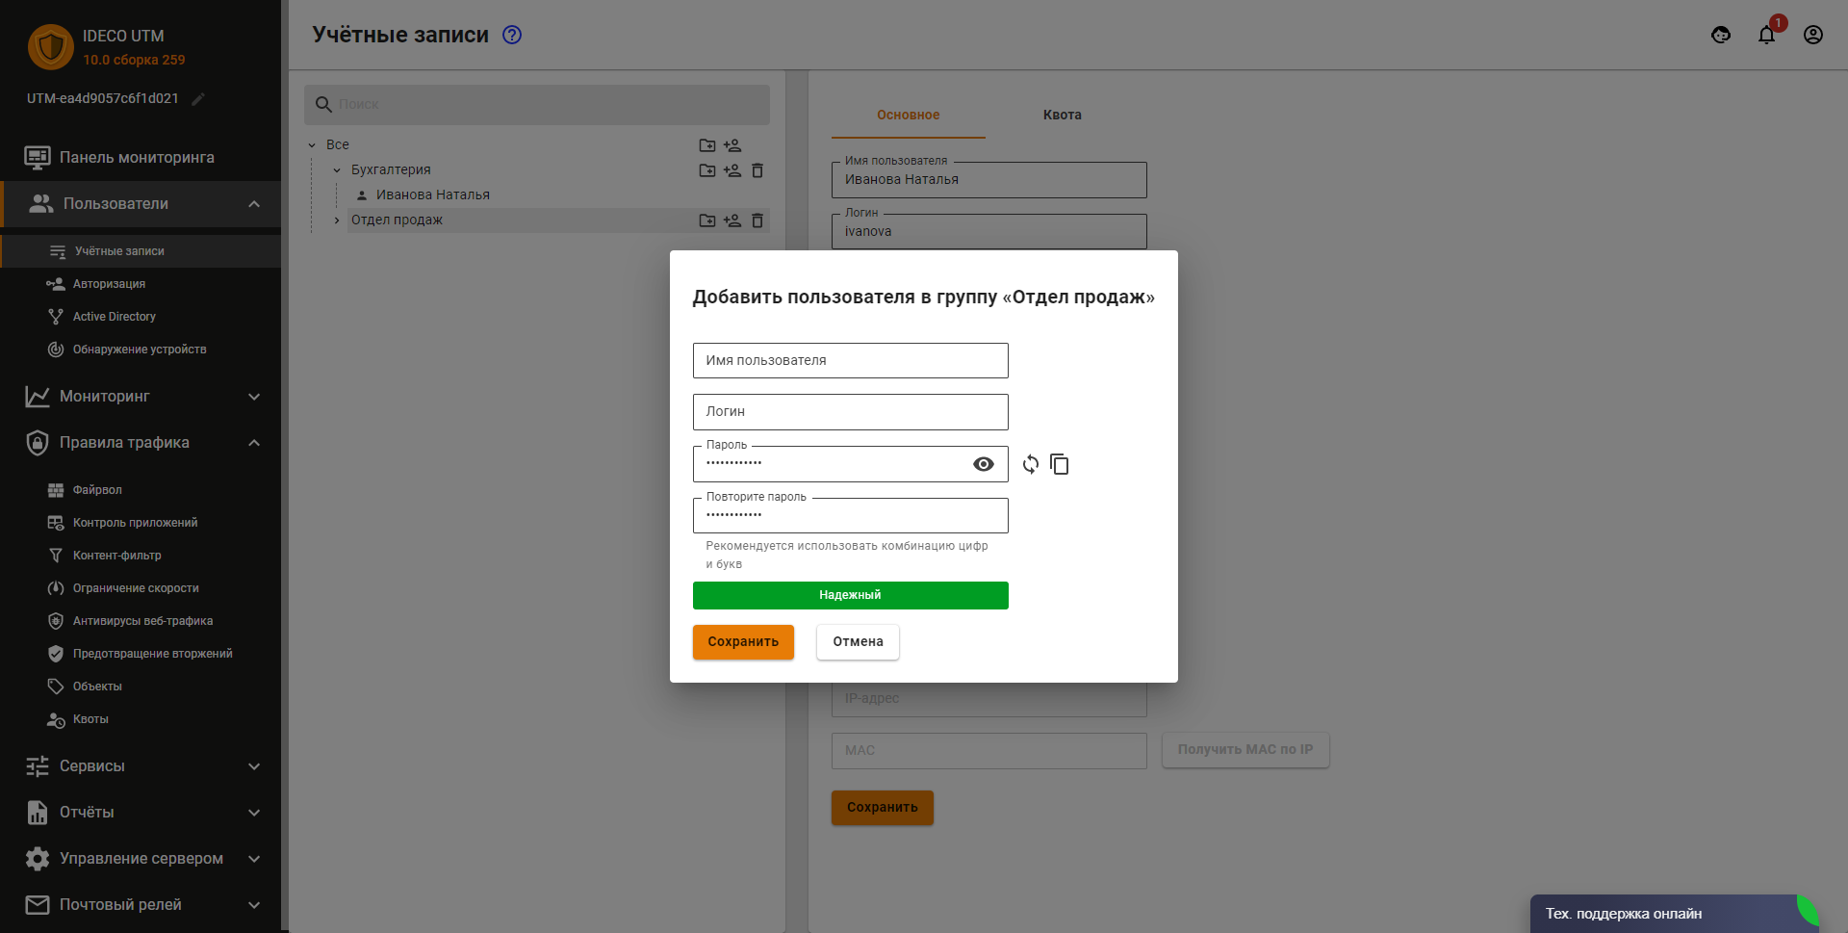Screen dimensions: 1848x933
Task: Switch to the Основное tab
Action: tap(909, 115)
